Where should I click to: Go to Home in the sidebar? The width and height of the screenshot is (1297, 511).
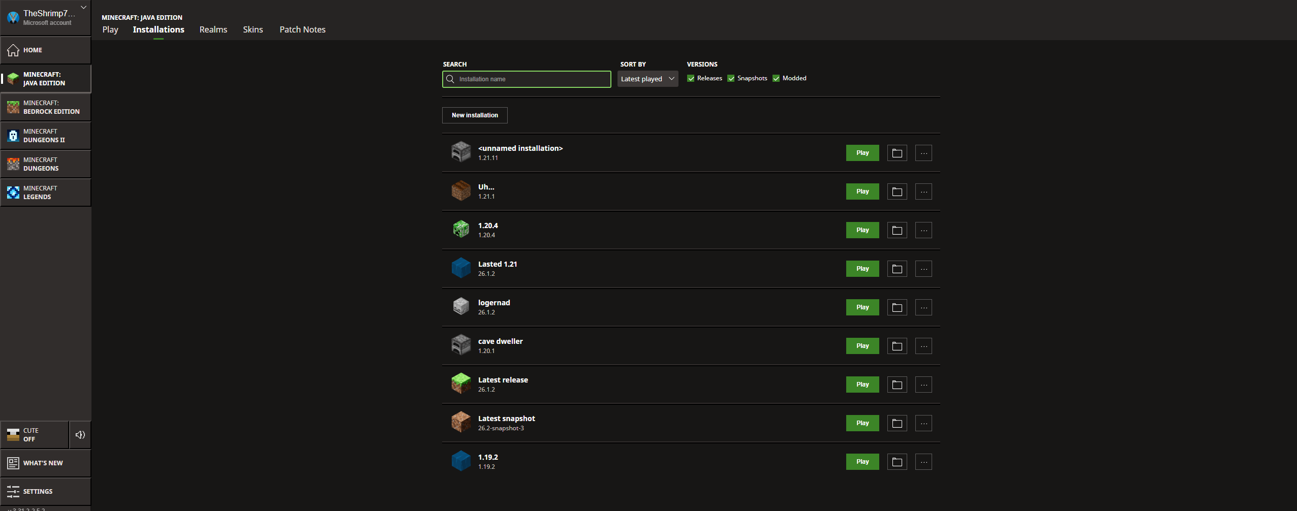pyautogui.click(x=46, y=50)
